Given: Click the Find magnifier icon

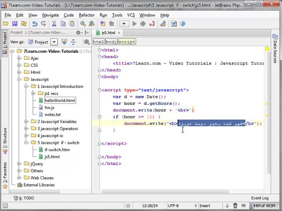Looking at the screenshot, I should [83, 24].
